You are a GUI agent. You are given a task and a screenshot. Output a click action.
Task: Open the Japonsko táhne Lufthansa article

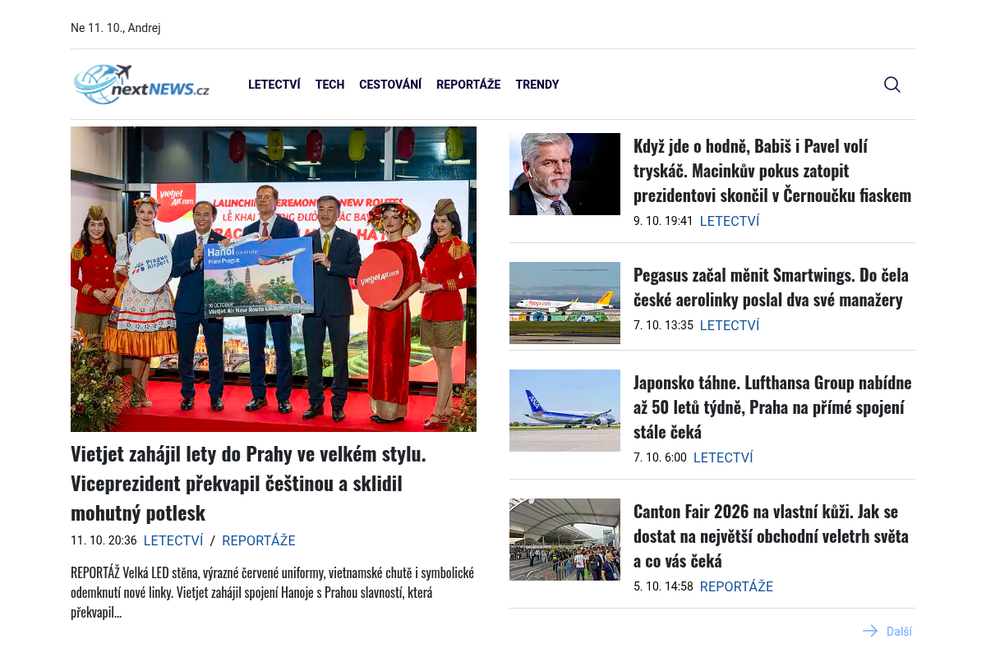(772, 407)
